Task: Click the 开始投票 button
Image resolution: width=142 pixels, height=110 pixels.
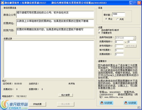Action: click(x=37, y=104)
